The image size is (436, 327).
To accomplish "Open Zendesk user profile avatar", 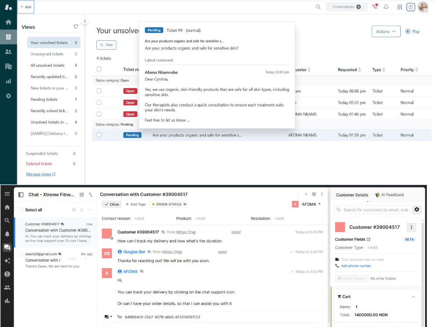I will tap(423, 7).
